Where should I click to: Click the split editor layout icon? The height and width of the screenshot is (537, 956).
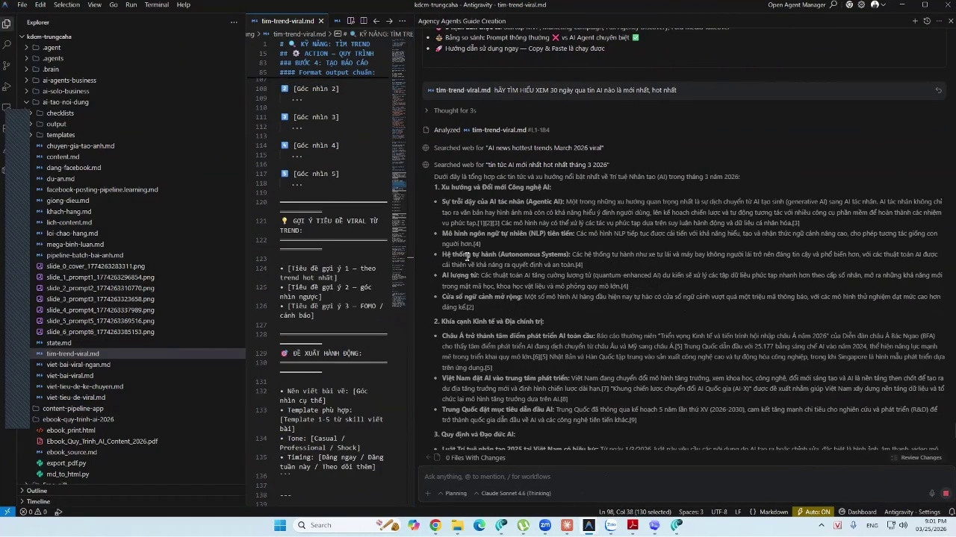click(364, 21)
